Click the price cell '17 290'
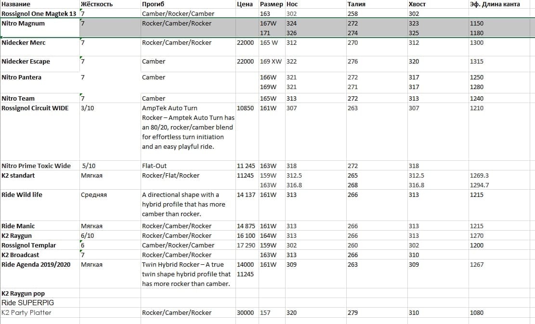Screen dimensions: 535x324 pos(247,245)
